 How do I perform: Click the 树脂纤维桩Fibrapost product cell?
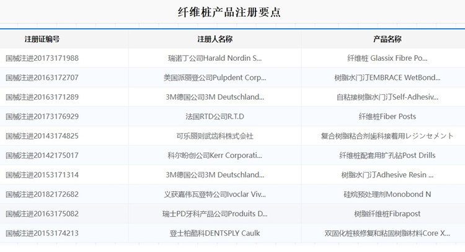(x=387, y=214)
